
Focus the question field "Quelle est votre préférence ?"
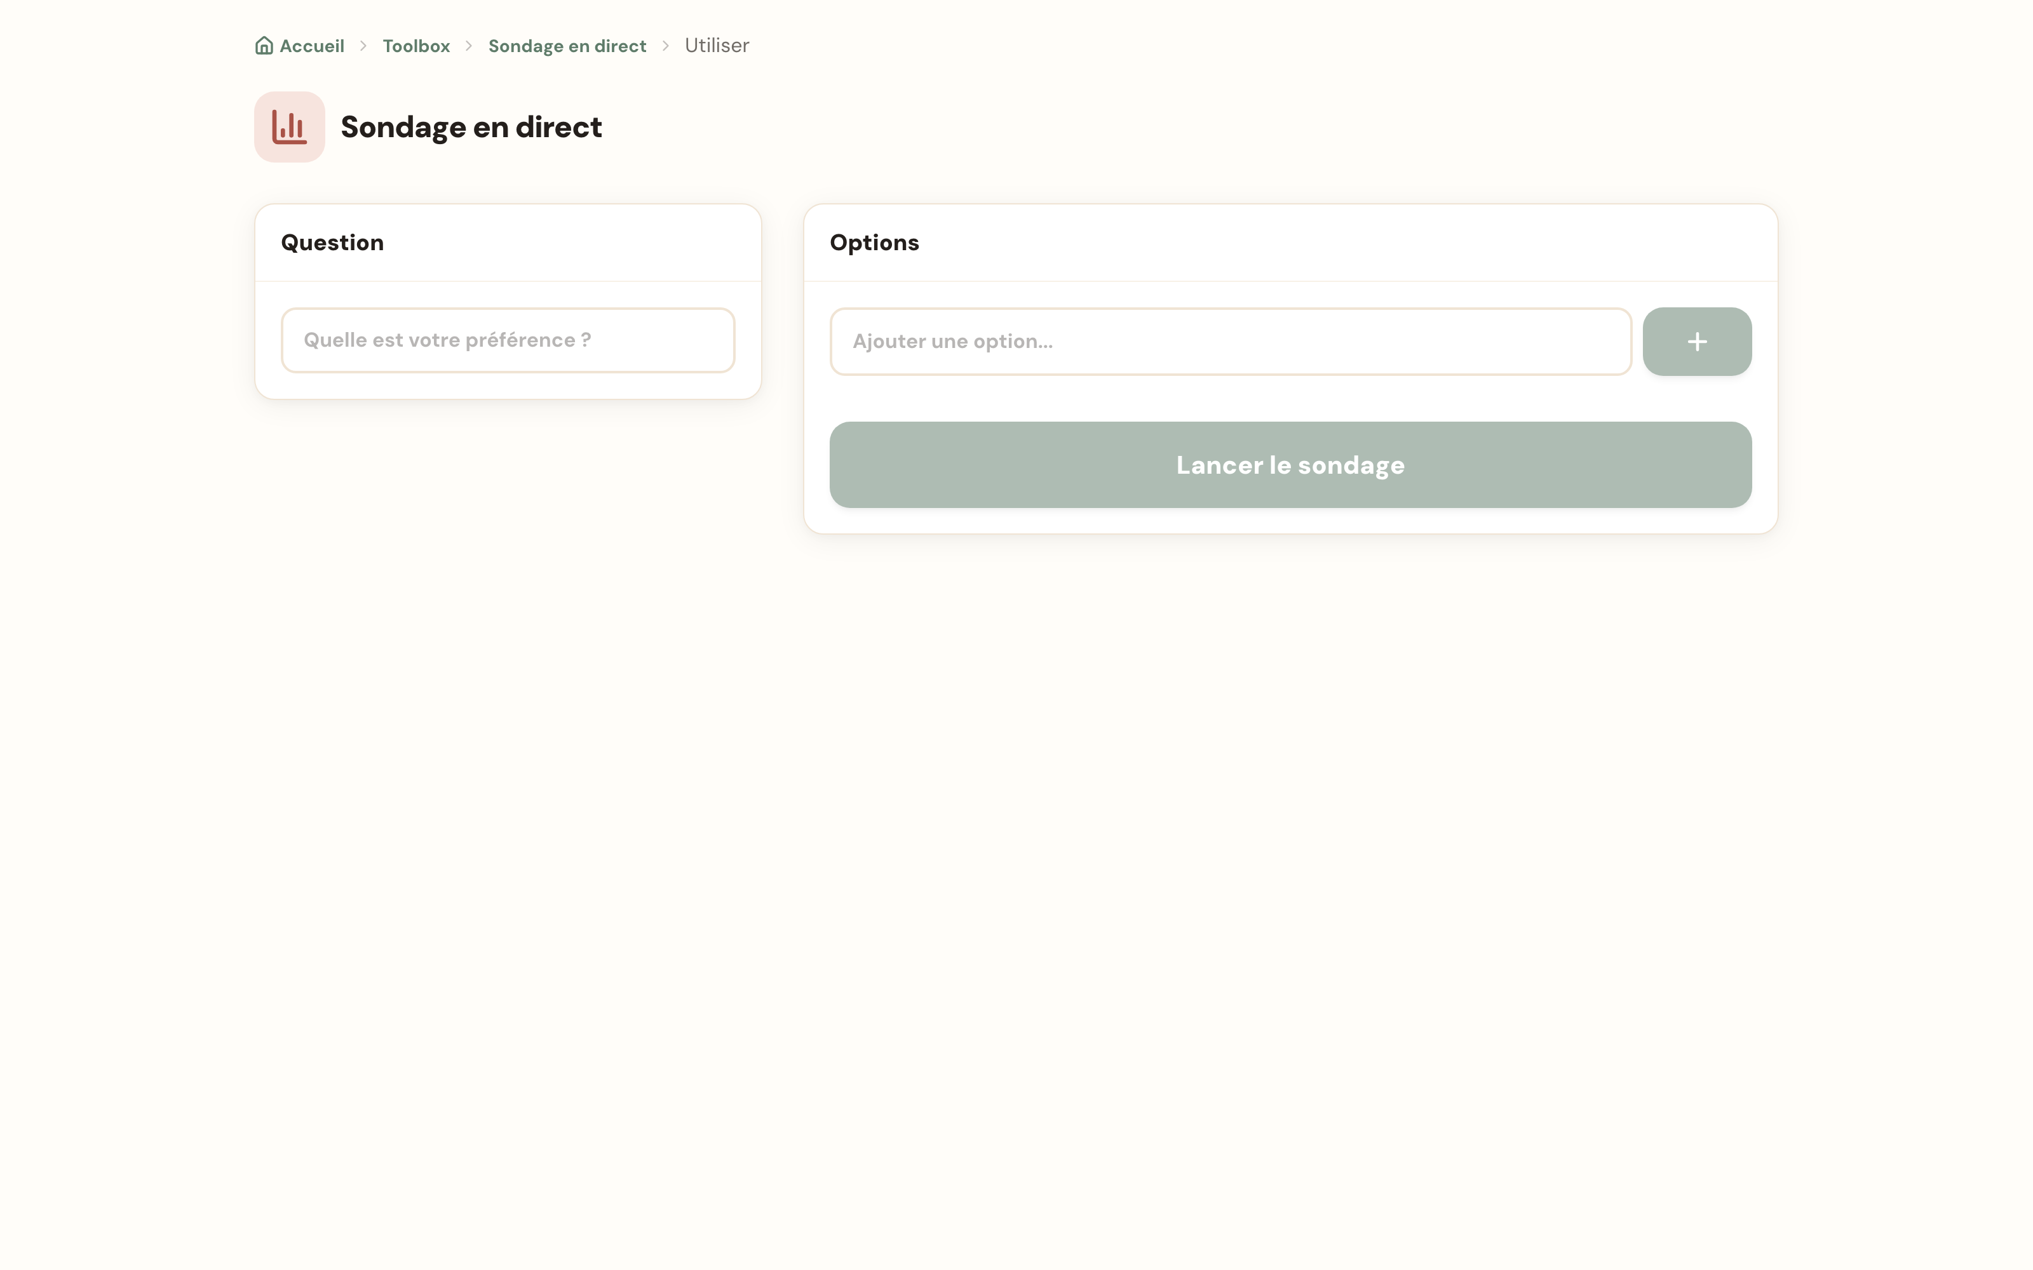click(x=508, y=340)
